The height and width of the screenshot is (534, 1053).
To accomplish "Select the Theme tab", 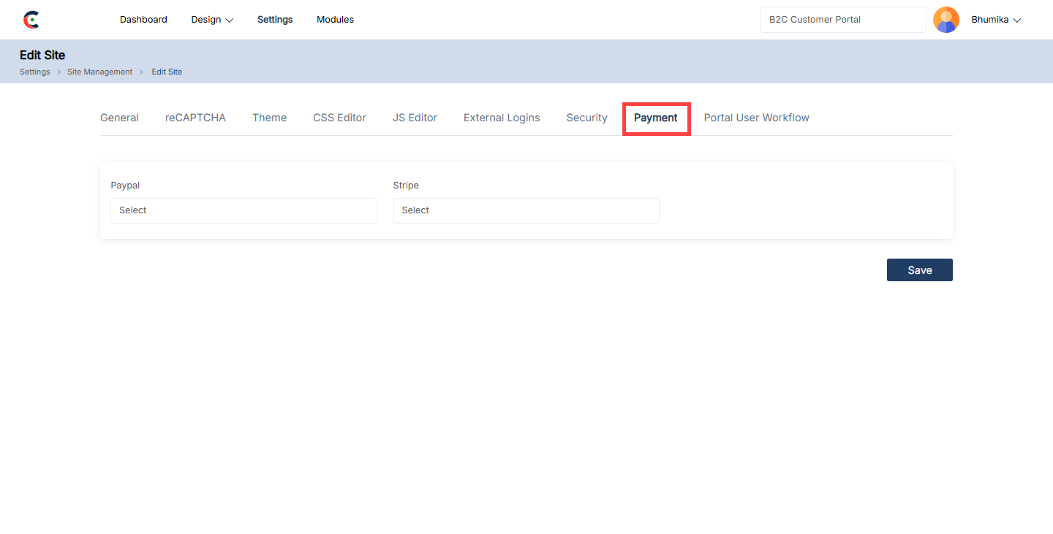I will (x=269, y=118).
